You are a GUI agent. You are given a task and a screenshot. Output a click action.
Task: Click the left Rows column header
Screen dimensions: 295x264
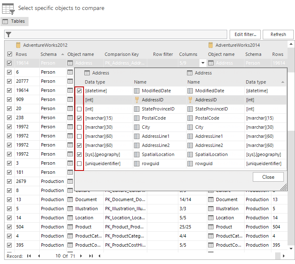point(21,54)
